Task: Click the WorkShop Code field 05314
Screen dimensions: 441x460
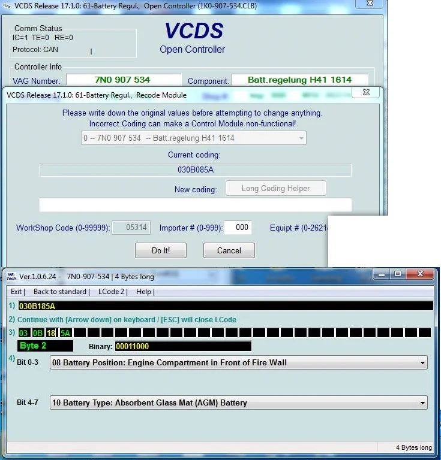Action: 131,228
